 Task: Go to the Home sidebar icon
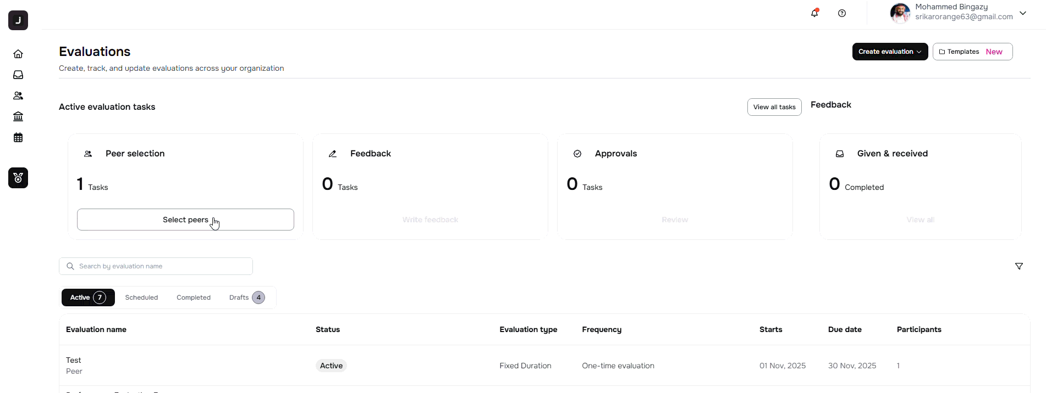coord(18,54)
